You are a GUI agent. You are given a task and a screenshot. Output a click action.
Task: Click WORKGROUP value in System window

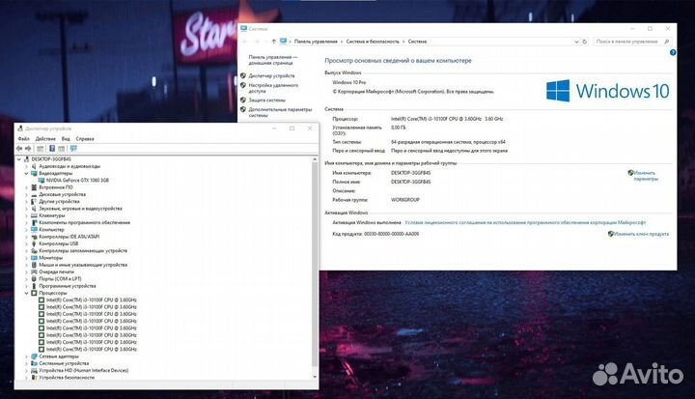(x=404, y=200)
